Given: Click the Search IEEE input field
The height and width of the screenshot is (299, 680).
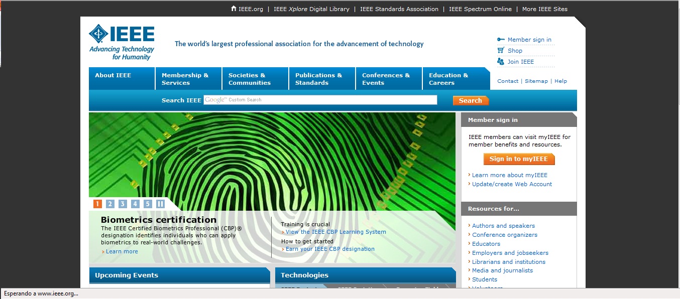Looking at the screenshot, I should tap(320, 100).
